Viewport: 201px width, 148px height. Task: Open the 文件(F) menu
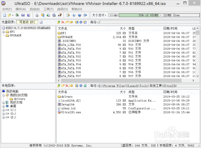click(7, 9)
